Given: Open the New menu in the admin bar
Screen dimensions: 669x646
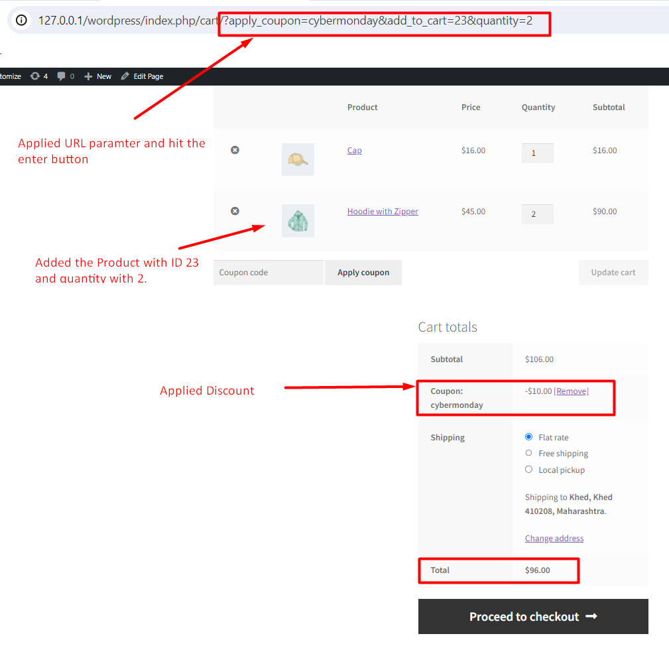Looking at the screenshot, I should click(x=97, y=76).
